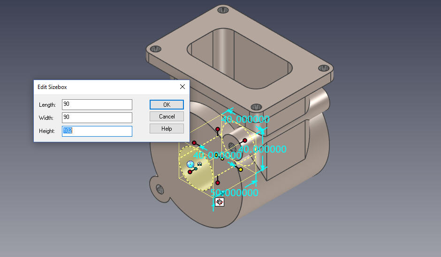441x257 pixels.
Task: Click the small magnet icon beside the sphere
Action: (x=200, y=163)
